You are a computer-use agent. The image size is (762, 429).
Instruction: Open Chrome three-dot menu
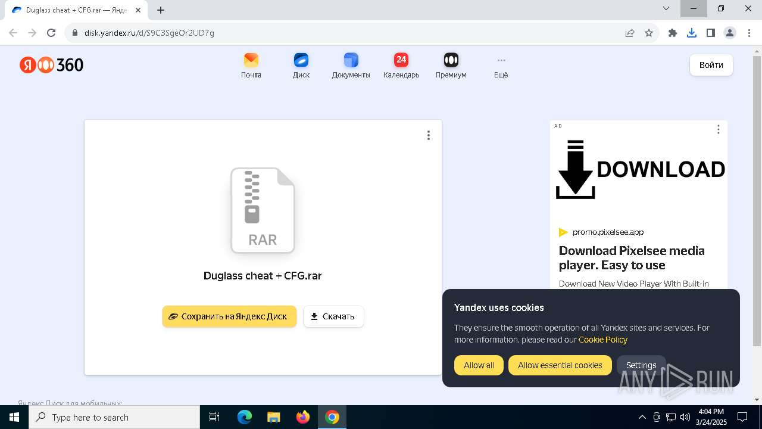click(749, 33)
